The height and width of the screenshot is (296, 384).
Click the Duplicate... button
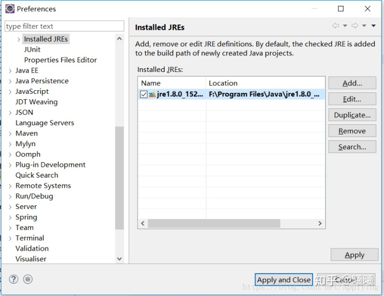pos(352,115)
